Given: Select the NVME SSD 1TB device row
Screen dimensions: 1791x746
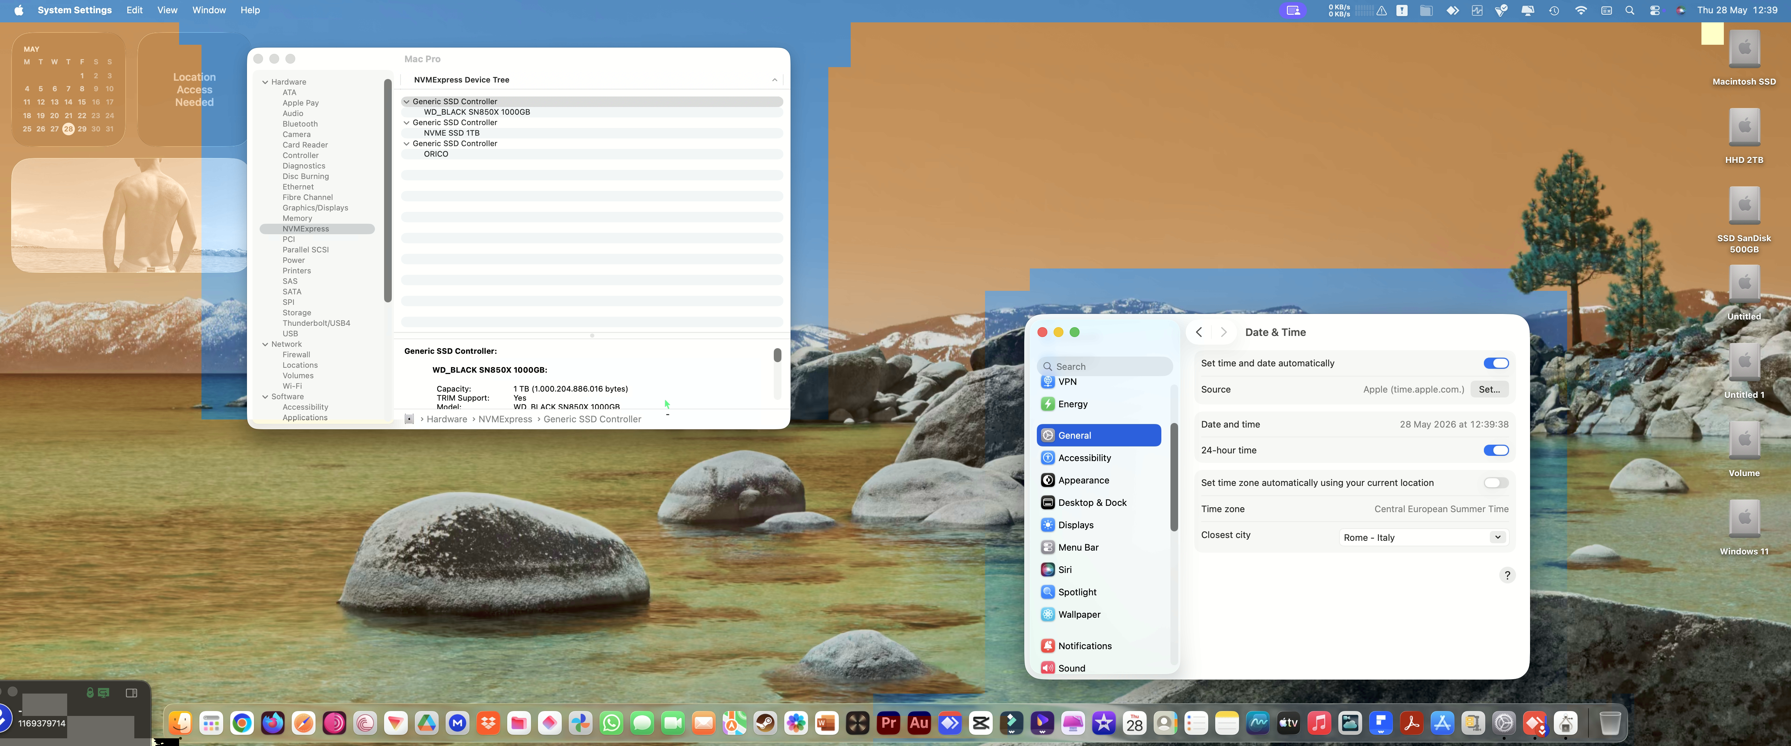Looking at the screenshot, I should (592, 133).
